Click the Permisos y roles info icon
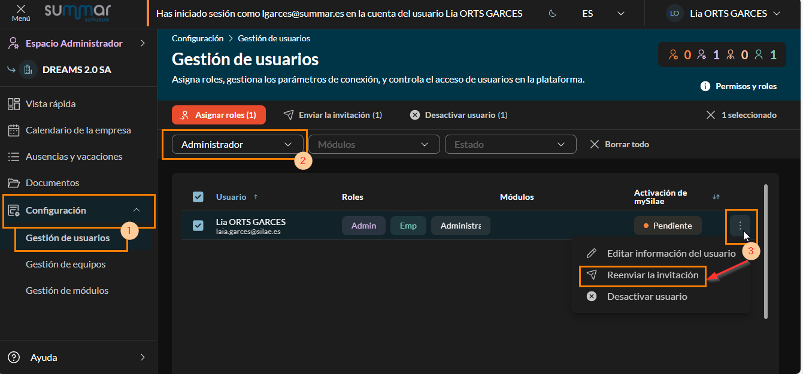The image size is (803, 374). point(705,87)
